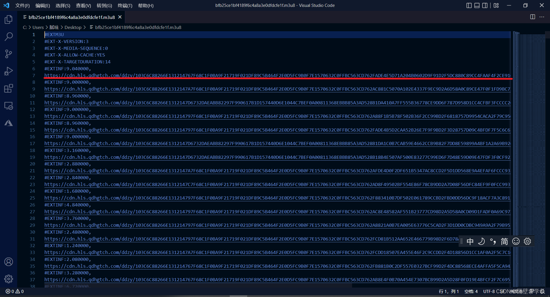Open the URL link on line 37
Image resolution: width=550 pixels, height=297 pixels.
pyautogui.click(x=277, y=280)
